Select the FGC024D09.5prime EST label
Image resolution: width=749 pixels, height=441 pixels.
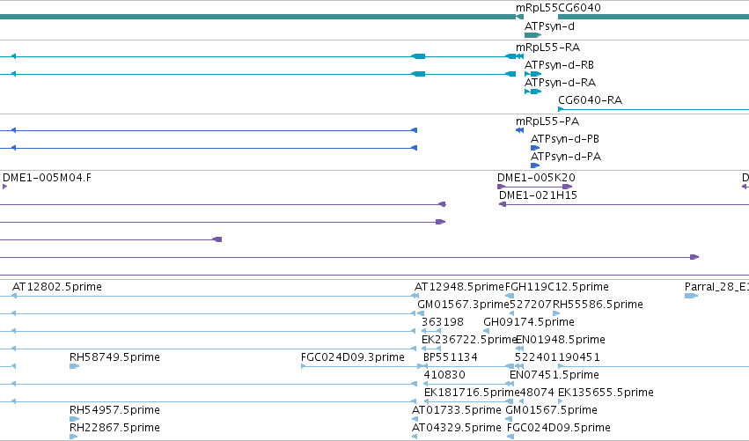(558, 428)
